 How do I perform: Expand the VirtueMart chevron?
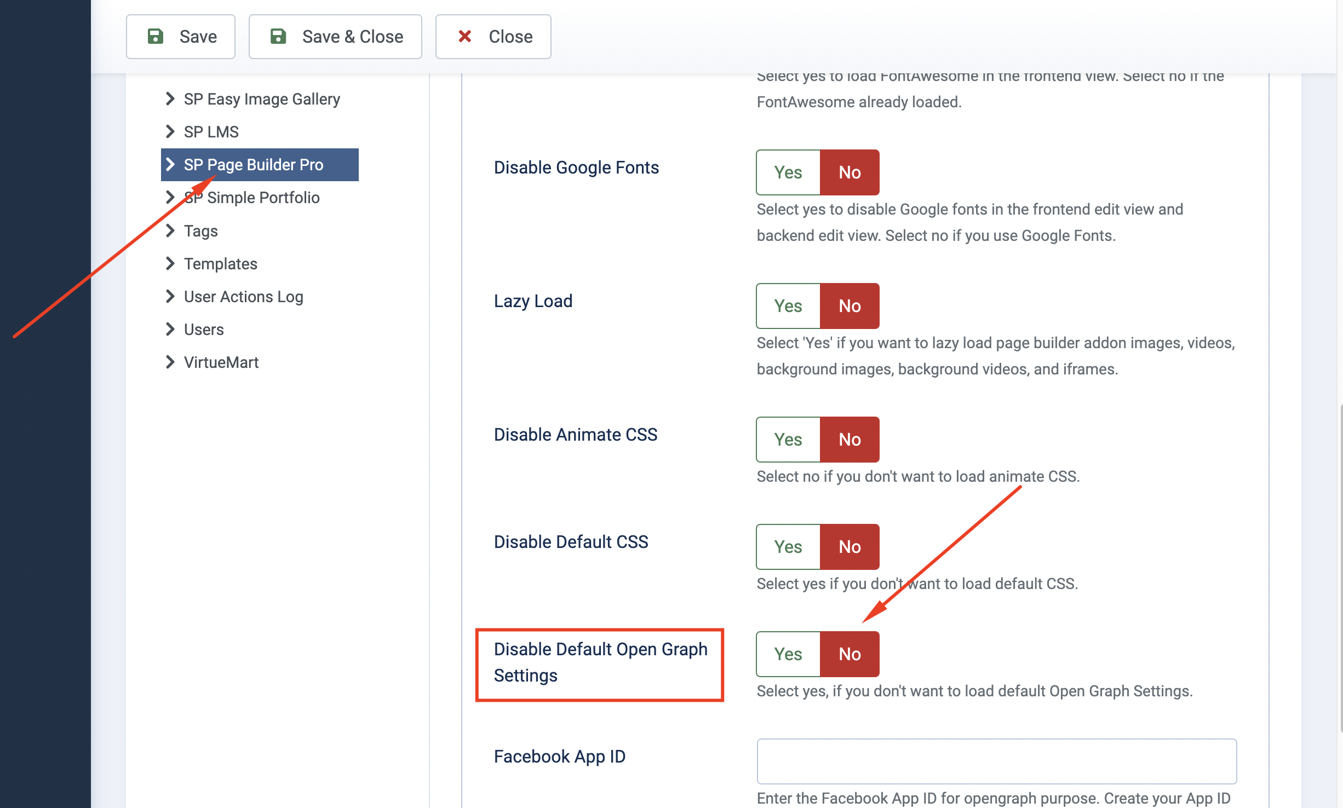click(170, 362)
